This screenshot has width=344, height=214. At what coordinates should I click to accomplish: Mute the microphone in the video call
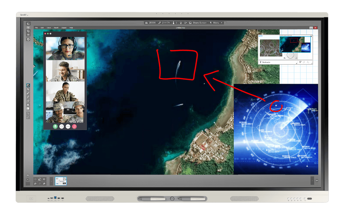(55, 126)
